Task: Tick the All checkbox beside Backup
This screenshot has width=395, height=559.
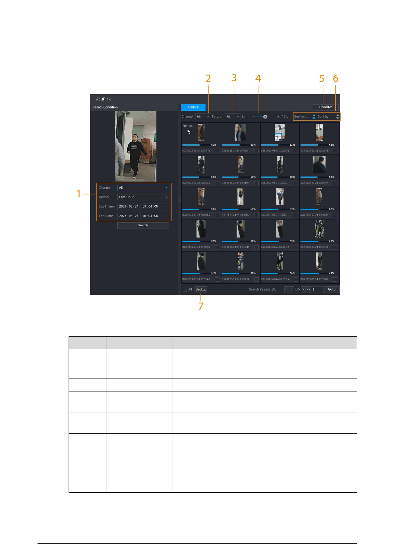Action: [x=185, y=290]
